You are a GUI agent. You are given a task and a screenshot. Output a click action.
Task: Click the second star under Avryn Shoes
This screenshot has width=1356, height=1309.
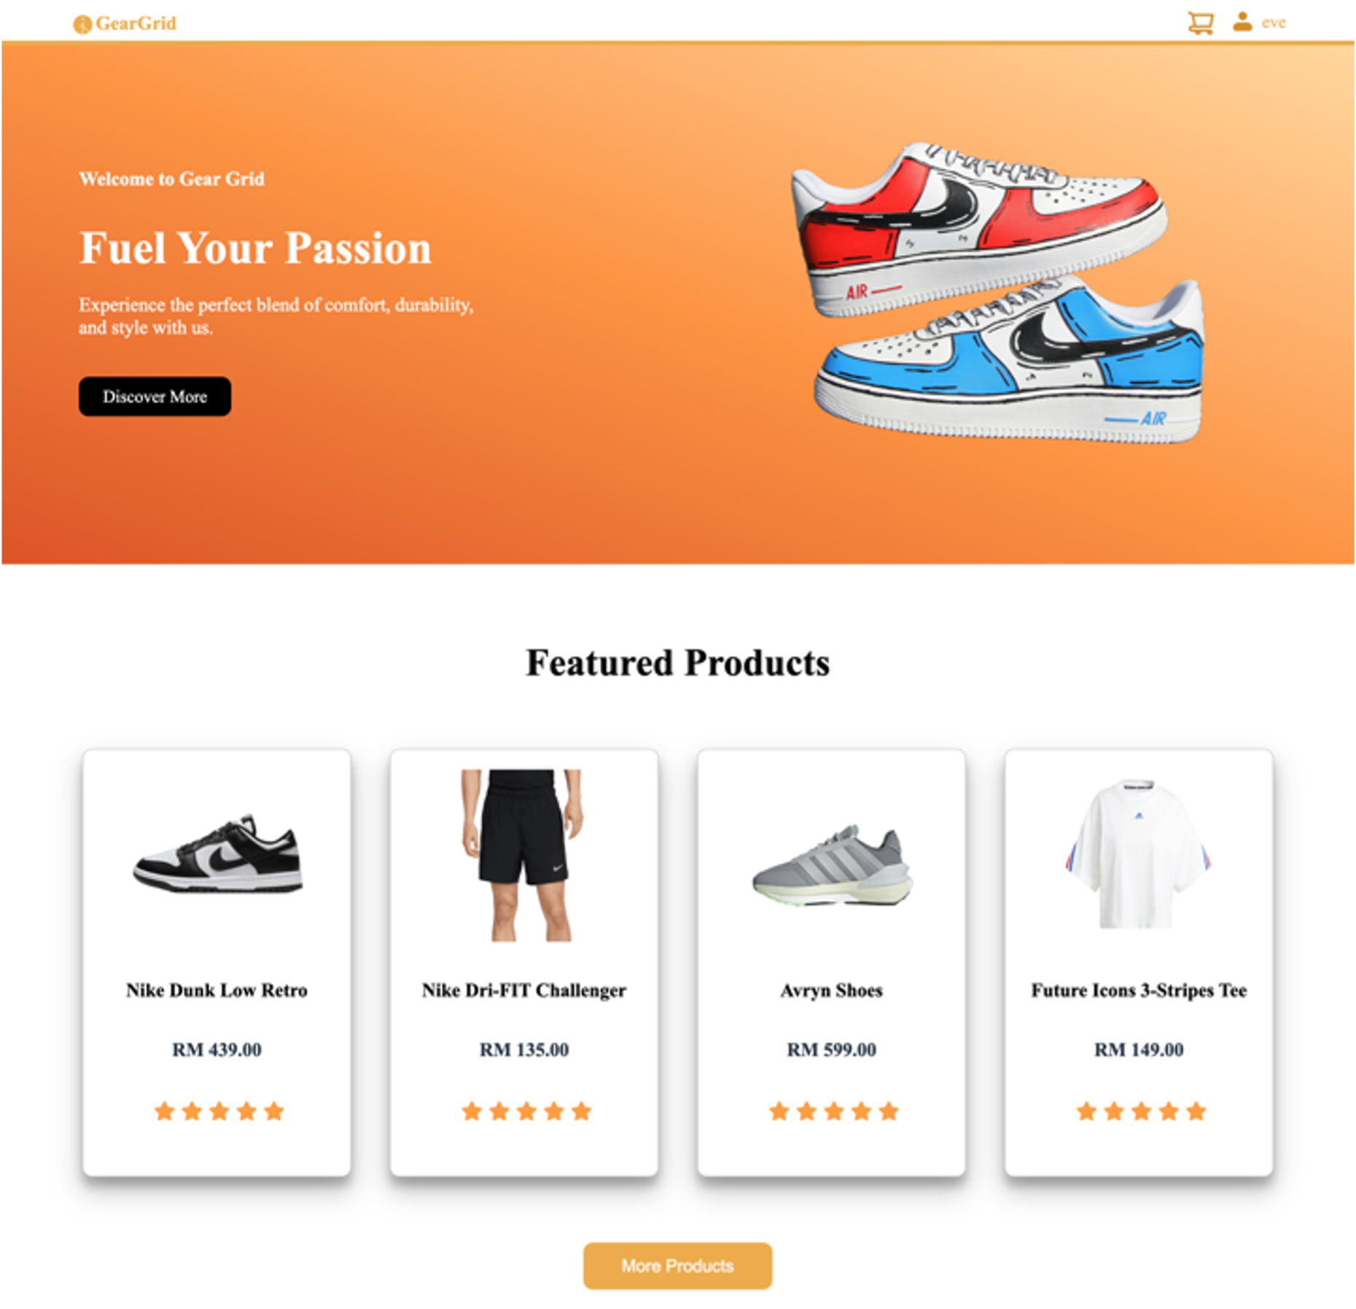(x=806, y=1111)
